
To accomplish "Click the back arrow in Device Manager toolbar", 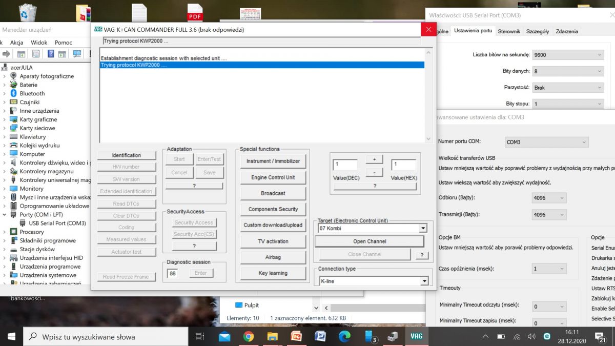I will point(7,54).
